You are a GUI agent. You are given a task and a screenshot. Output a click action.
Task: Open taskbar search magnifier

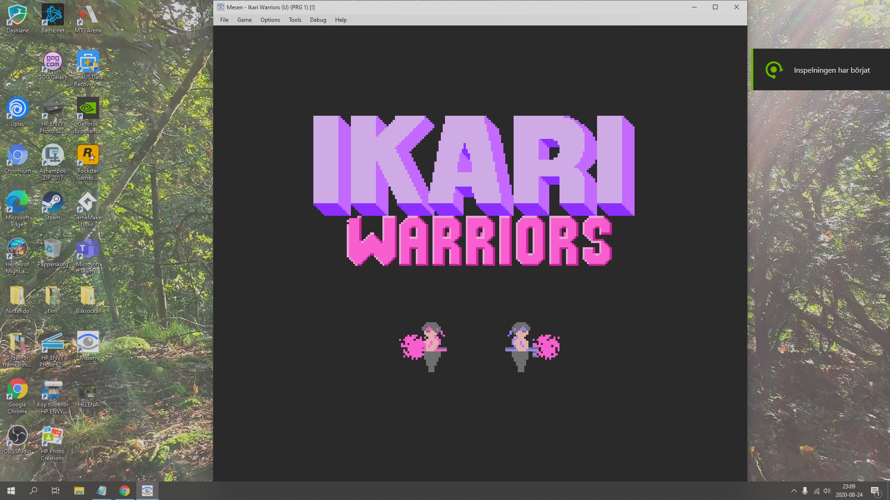click(33, 491)
